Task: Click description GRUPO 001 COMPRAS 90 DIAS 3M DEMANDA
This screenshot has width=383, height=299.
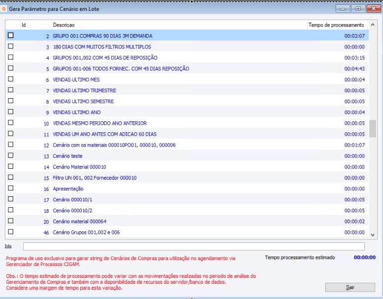Action: coord(103,36)
